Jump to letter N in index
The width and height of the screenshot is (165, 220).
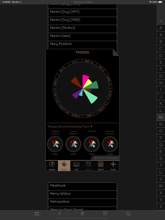[x=161, y=124]
